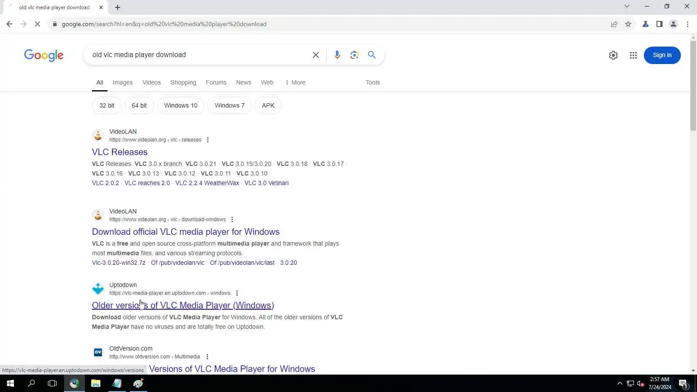Screen dimensions: 697x392
Task: Switch to the Videos tab
Action: [152, 82]
